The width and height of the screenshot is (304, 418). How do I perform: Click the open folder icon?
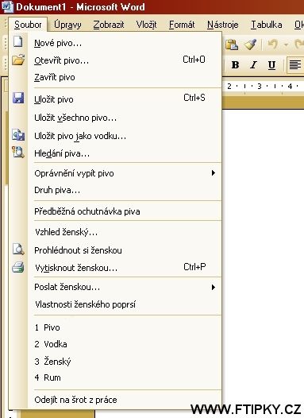[x=18, y=60]
